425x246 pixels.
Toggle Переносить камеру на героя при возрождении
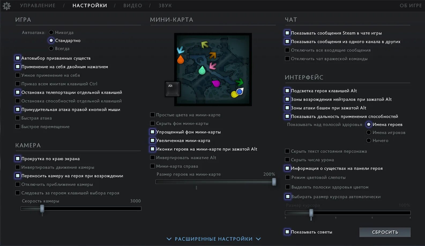(x=18, y=176)
